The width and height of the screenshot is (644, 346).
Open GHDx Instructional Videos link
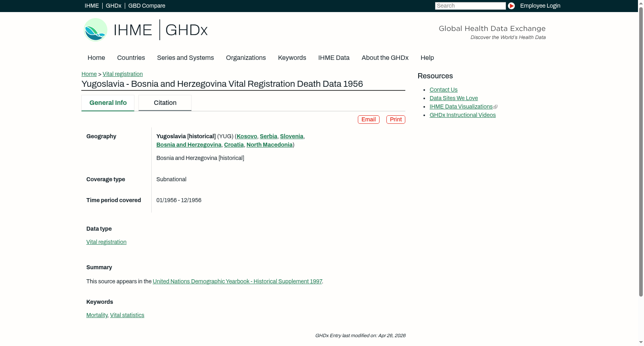pyautogui.click(x=462, y=115)
